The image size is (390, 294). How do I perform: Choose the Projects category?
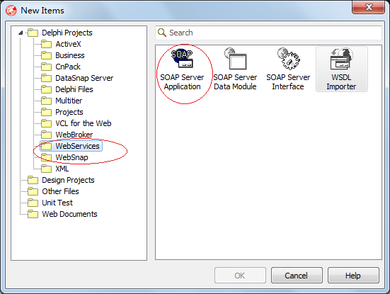coord(69,112)
